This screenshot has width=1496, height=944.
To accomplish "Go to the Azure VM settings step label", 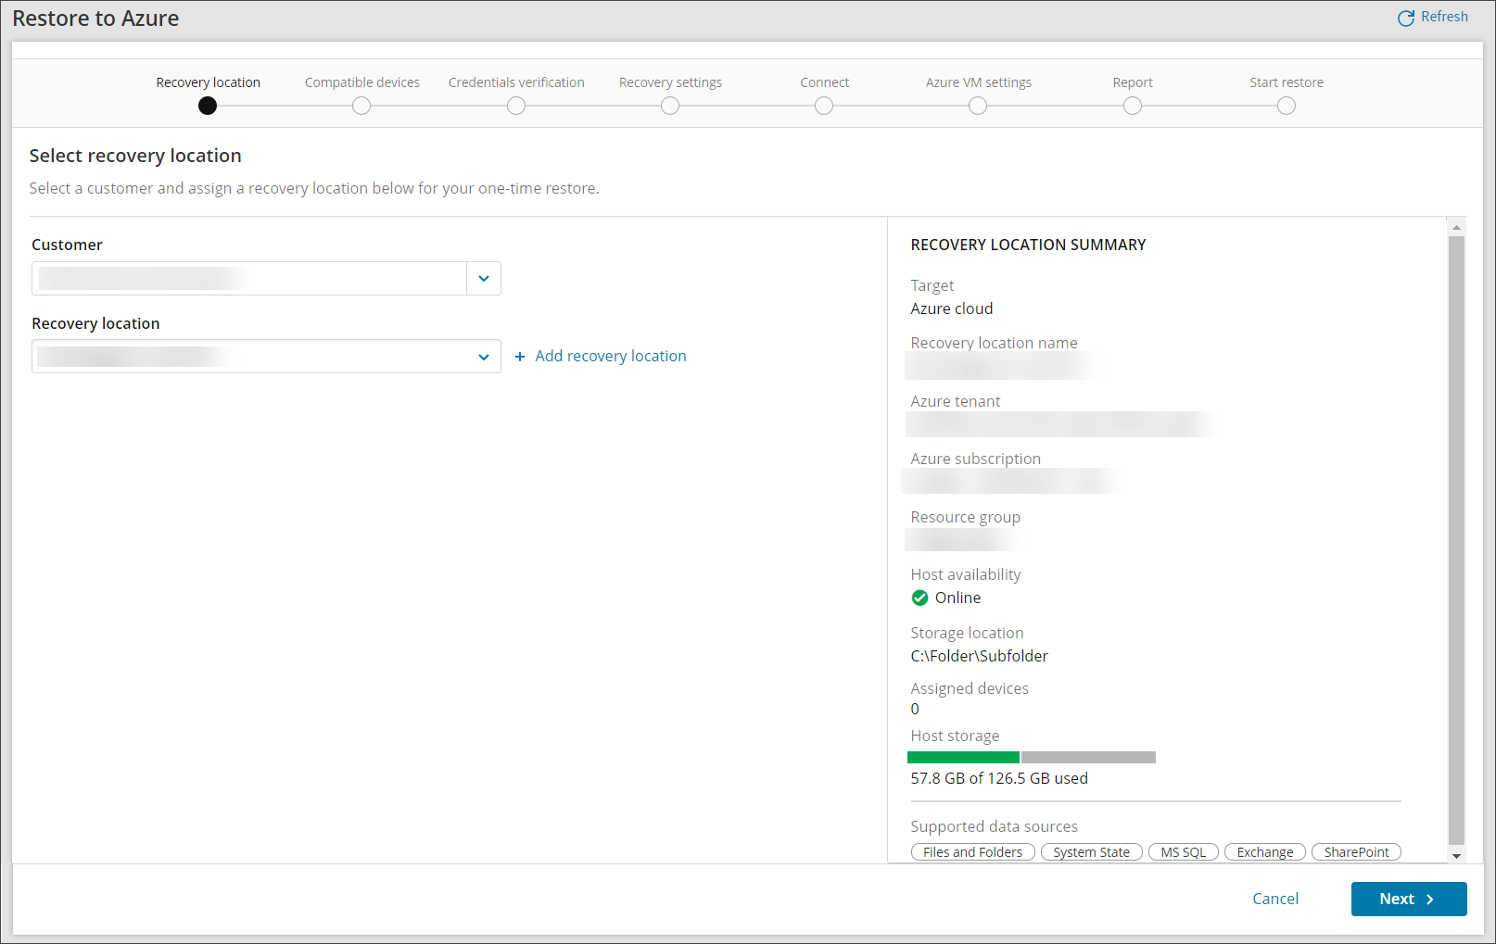I will pos(978,82).
